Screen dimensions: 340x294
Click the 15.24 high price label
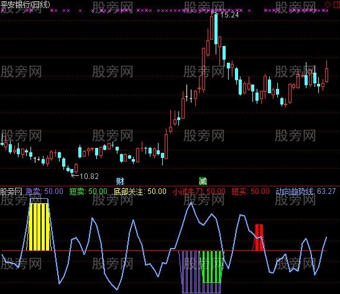[x=229, y=15]
